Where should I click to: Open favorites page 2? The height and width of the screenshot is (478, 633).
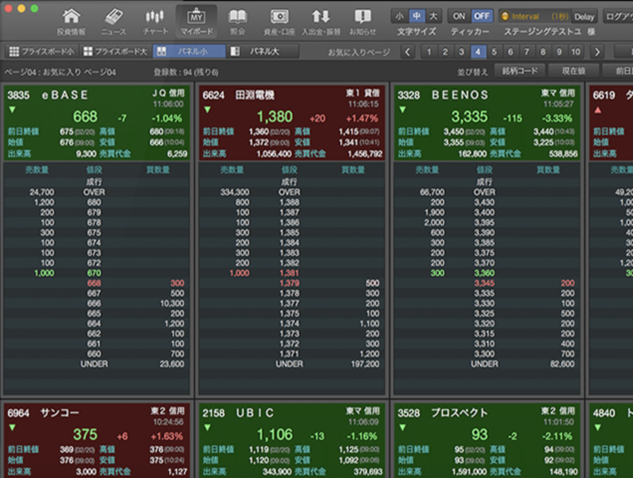[445, 51]
